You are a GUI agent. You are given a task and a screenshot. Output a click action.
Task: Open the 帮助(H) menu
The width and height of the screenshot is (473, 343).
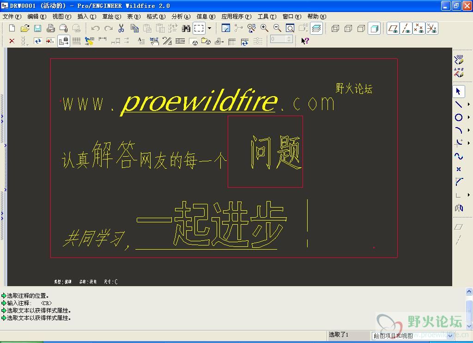tap(317, 17)
